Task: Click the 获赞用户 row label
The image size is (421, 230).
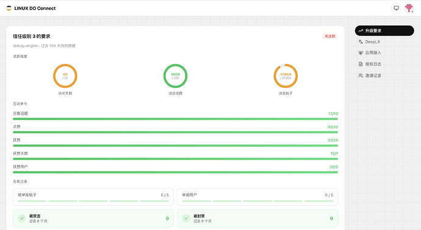Action: [x=20, y=167]
